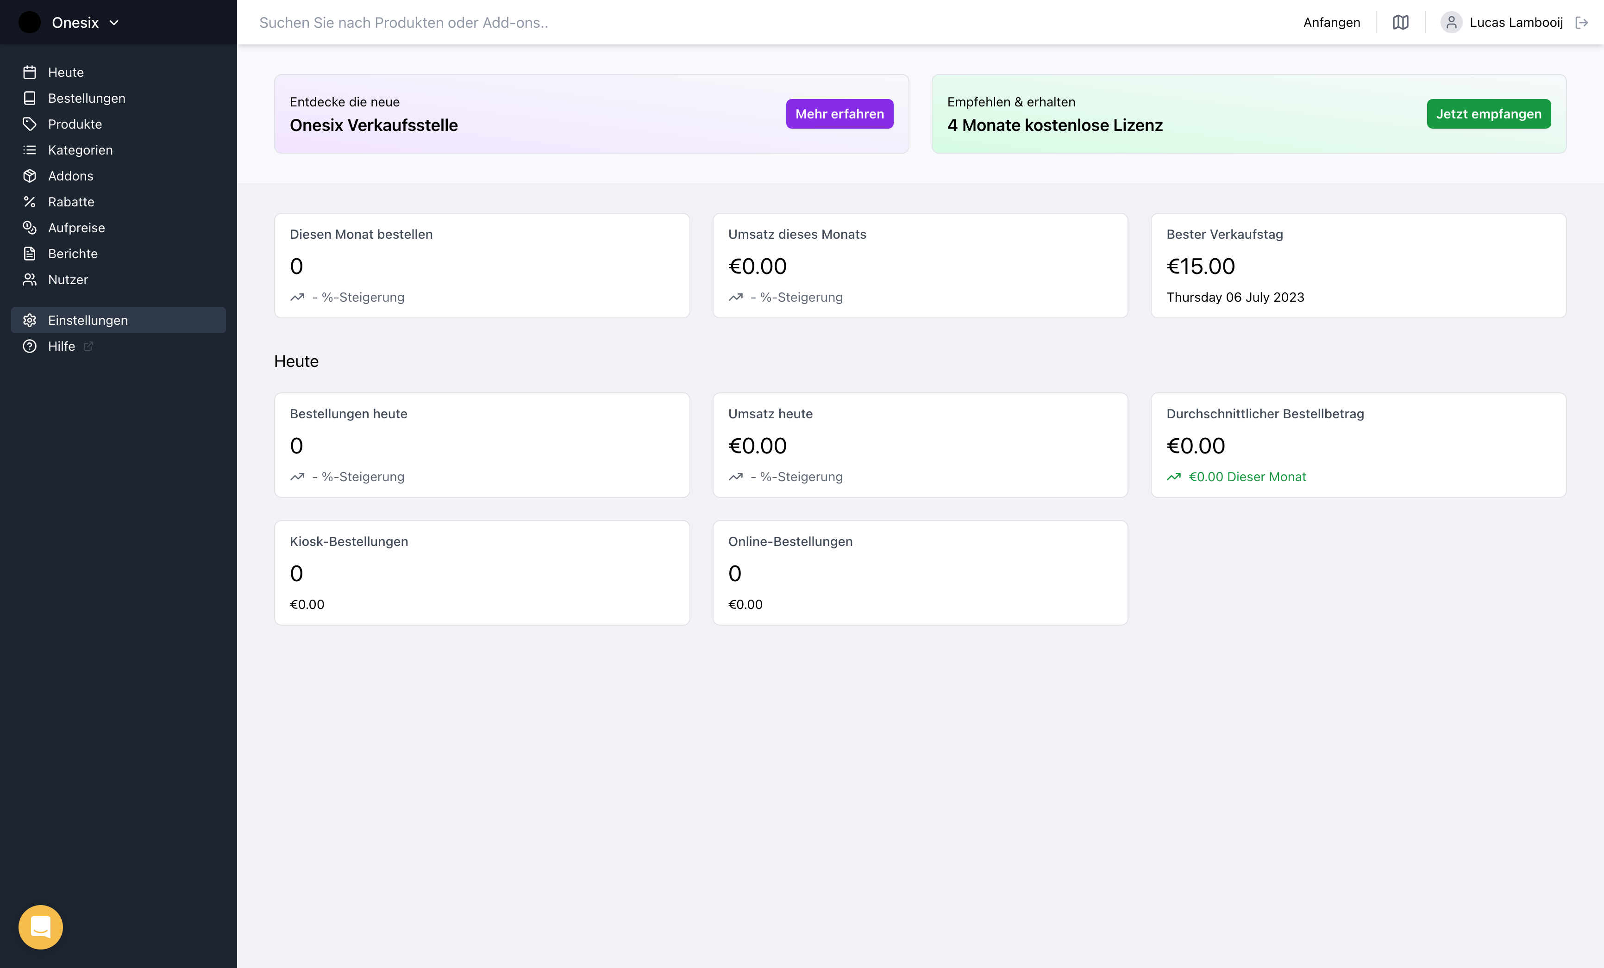Open Berichte page label
Image resolution: width=1604 pixels, height=968 pixels.
[73, 254]
